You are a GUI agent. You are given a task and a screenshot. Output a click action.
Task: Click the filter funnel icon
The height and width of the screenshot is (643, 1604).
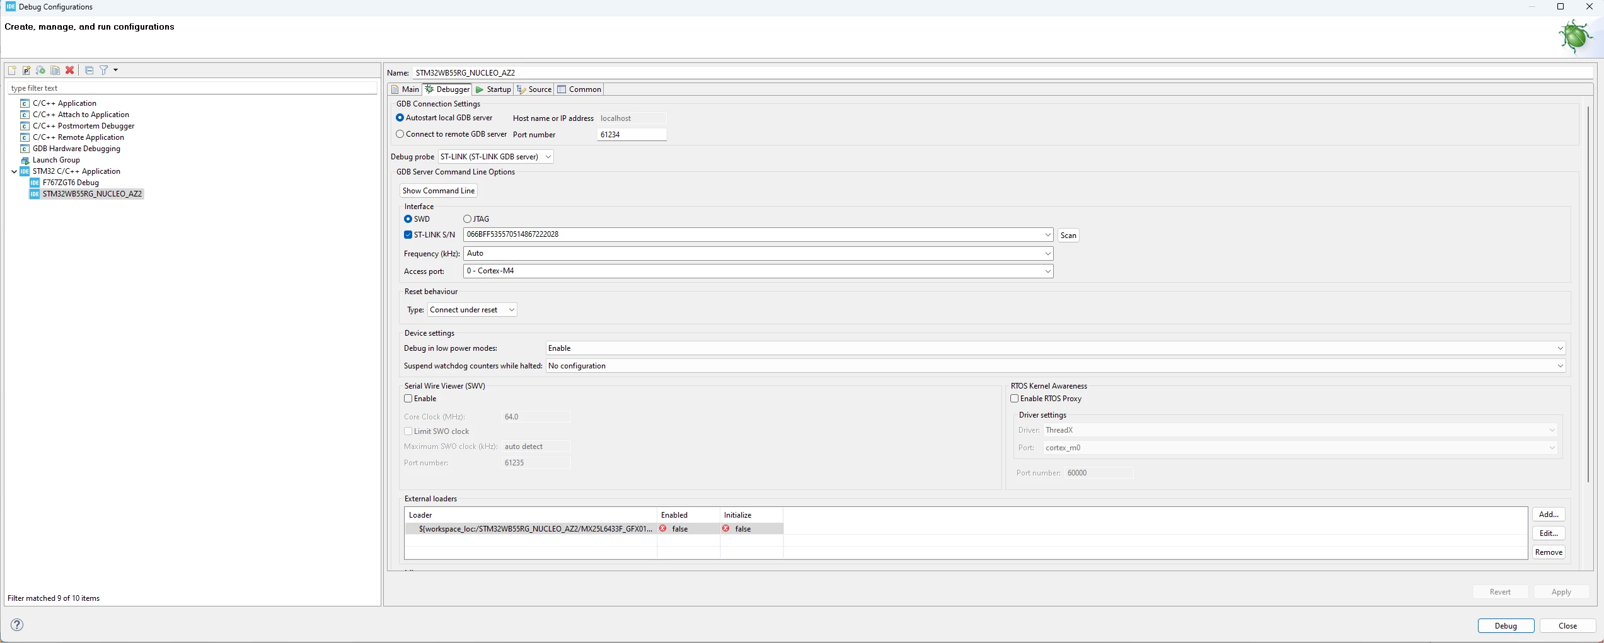(x=104, y=71)
